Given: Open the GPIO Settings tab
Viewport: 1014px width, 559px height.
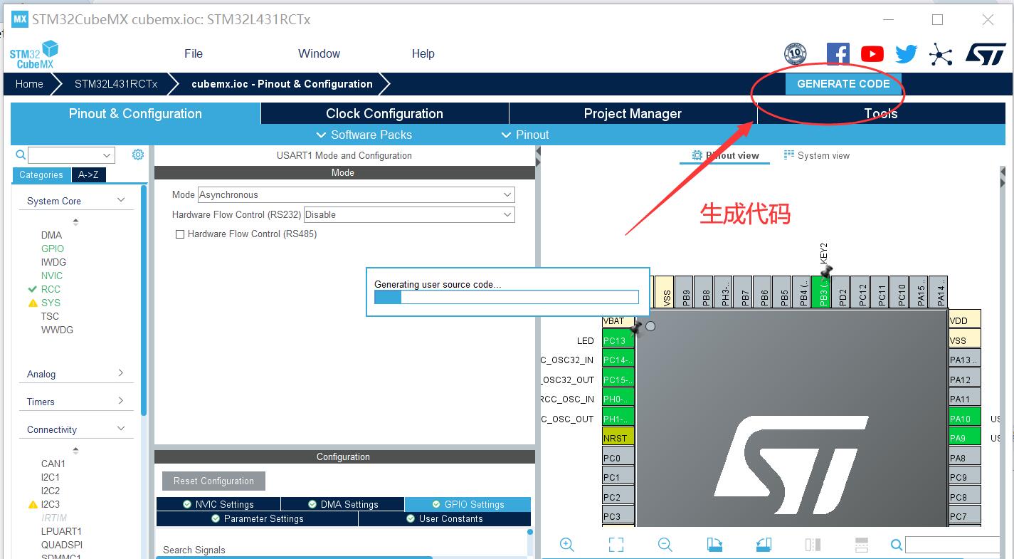Looking at the screenshot, I should tap(468, 504).
